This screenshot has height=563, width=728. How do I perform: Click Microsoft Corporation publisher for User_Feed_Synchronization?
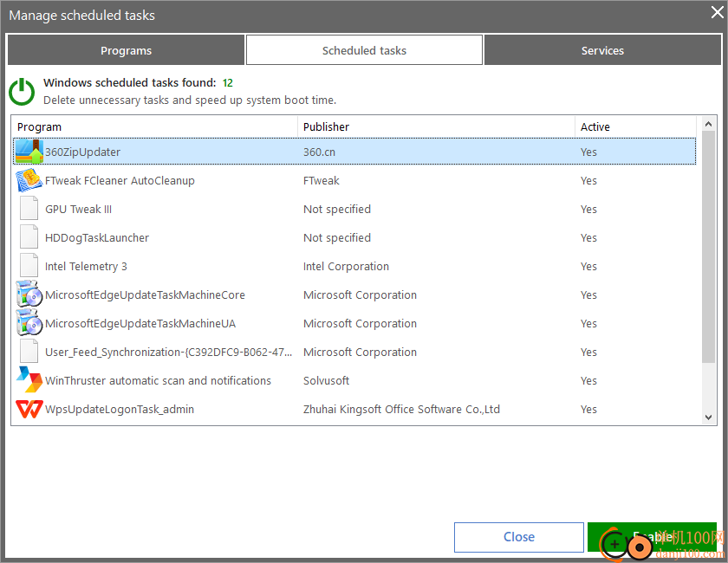click(x=360, y=353)
